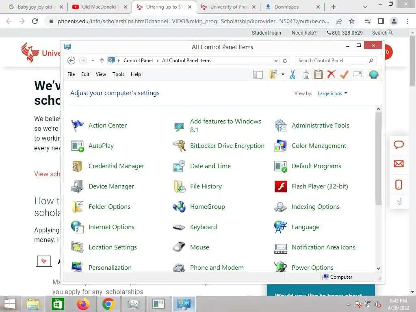Open Mouse icon
This screenshot has width=416, height=312.
click(179, 247)
